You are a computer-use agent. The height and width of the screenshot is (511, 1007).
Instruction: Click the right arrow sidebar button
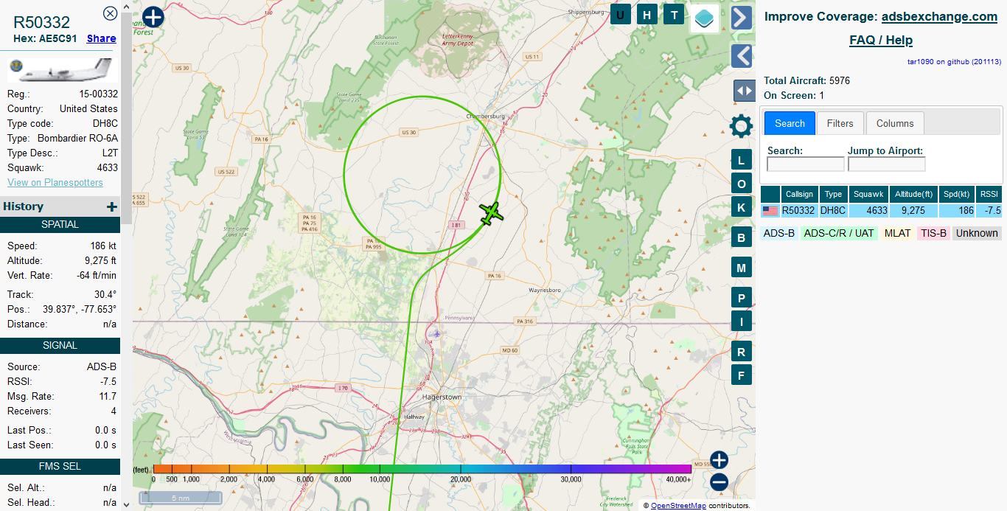click(x=742, y=17)
